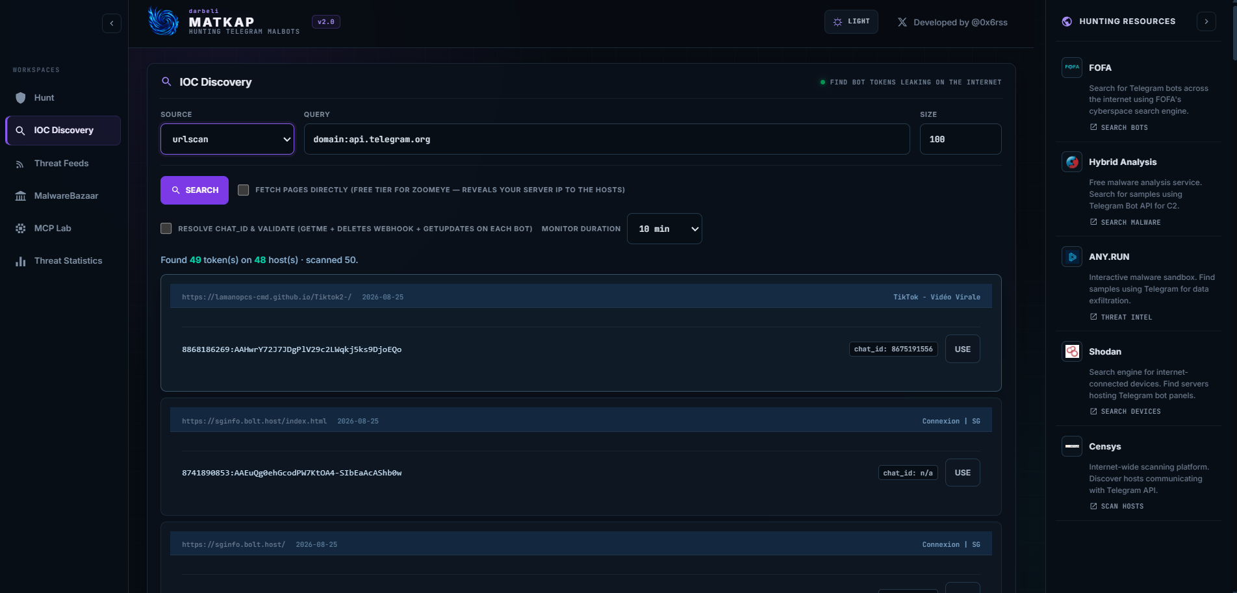Click the purple SEARCH button
Viewport: 1237px width, 593px height.
click(194, 190)
